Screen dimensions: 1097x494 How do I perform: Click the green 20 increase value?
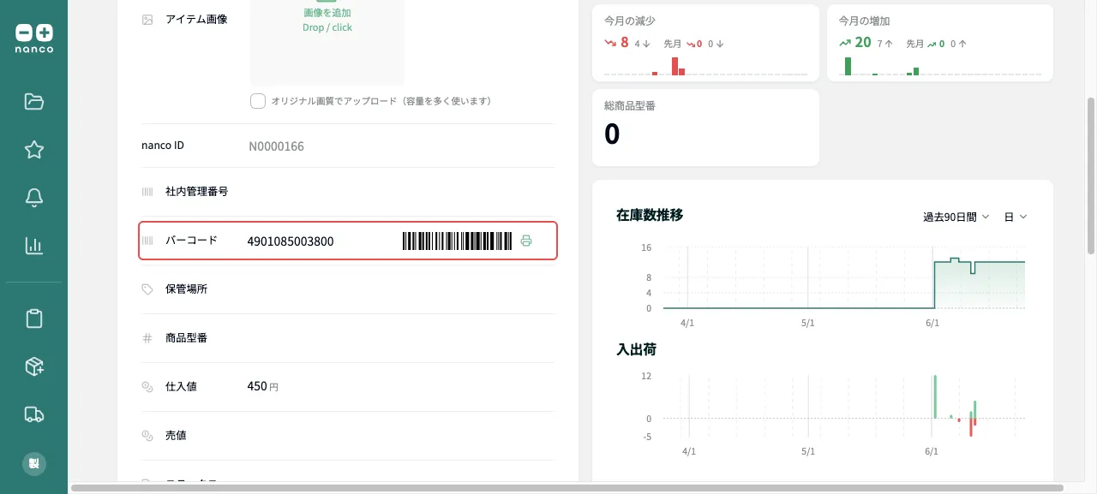coord(863,42)
